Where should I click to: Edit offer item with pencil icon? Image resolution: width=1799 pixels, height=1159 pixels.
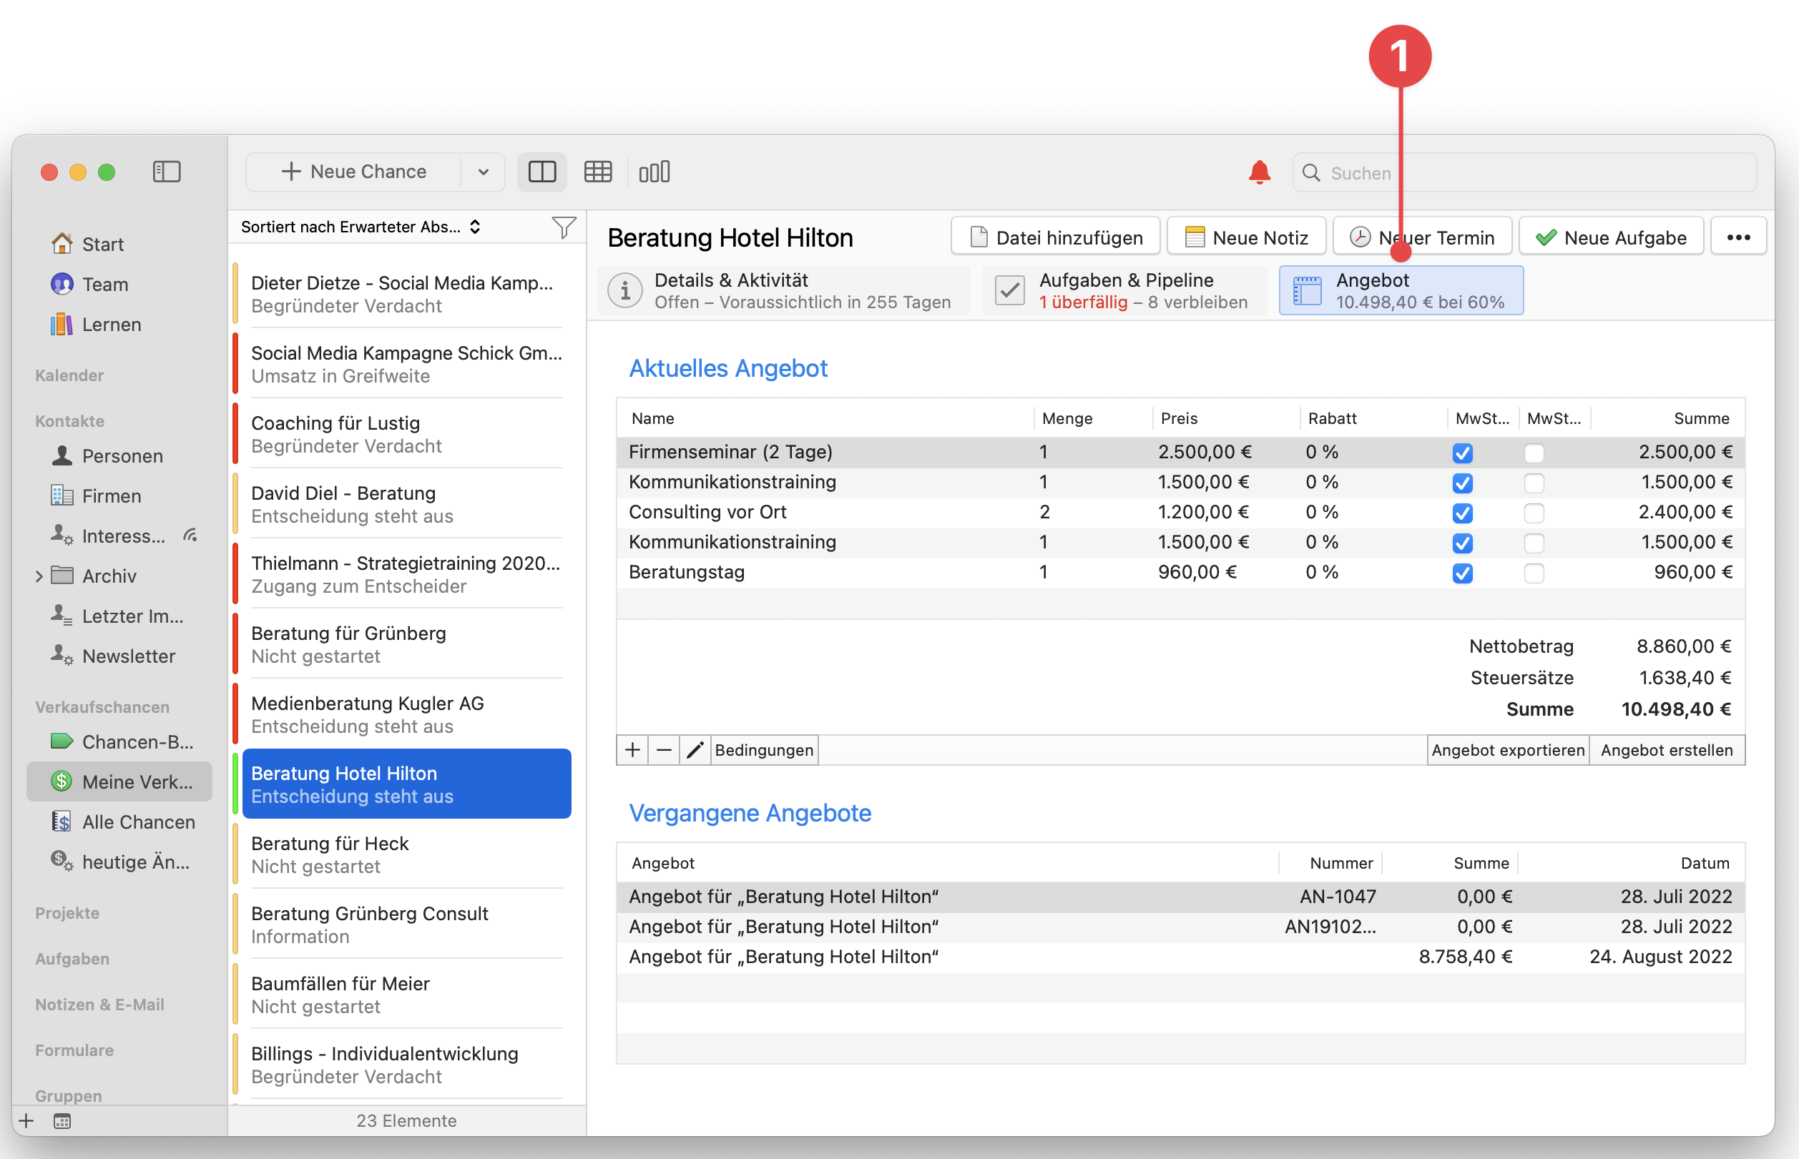[x=695, y=749]
